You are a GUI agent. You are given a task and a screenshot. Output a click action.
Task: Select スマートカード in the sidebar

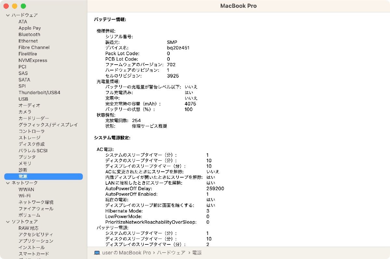click(x=34, y=254)
